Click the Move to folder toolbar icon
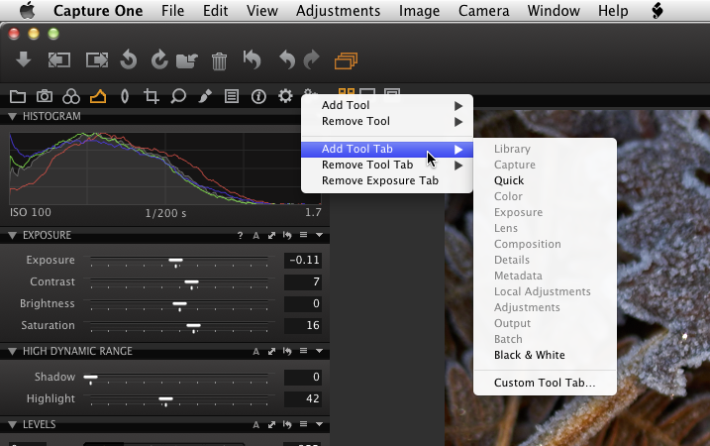 point(186,60)
